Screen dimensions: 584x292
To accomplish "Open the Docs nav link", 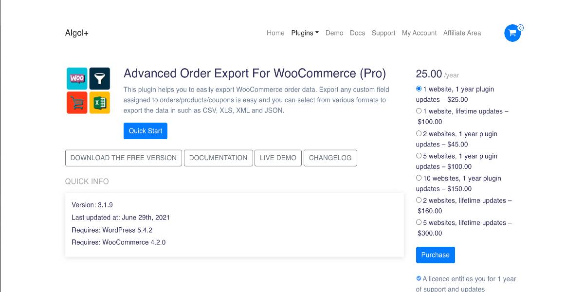I will pos(357,33).
